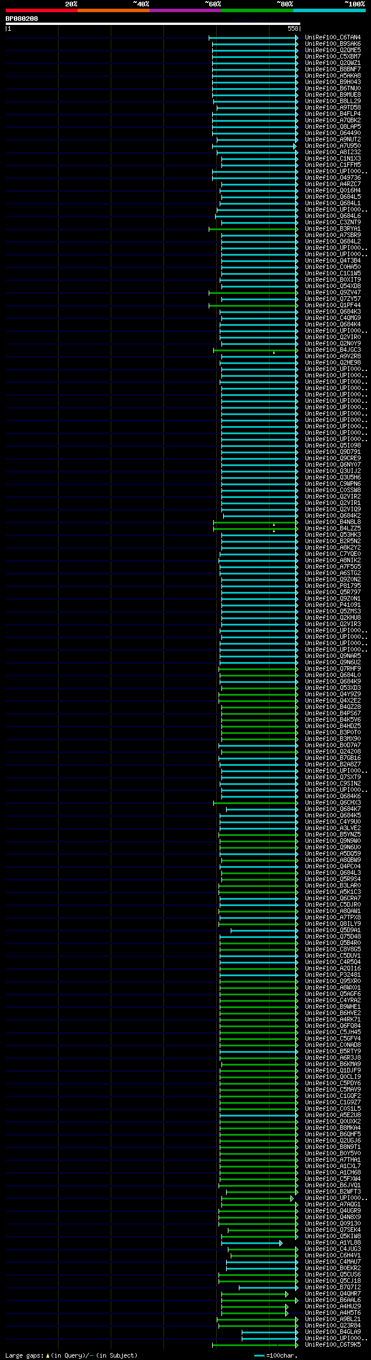Click the query name BP080208
371x1360 pixels.
pos(22,19)
